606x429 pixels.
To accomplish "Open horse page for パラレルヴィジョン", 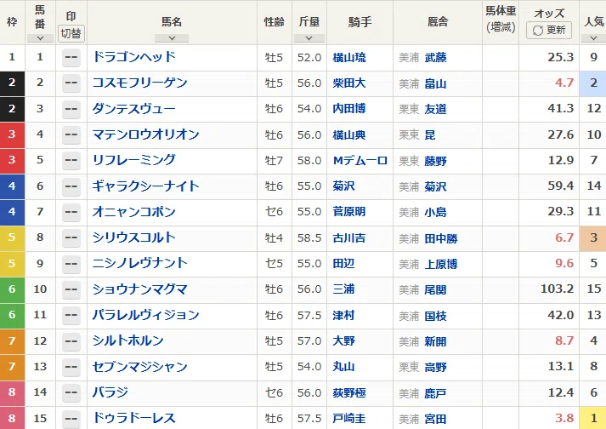I will (x=145, y=315).
